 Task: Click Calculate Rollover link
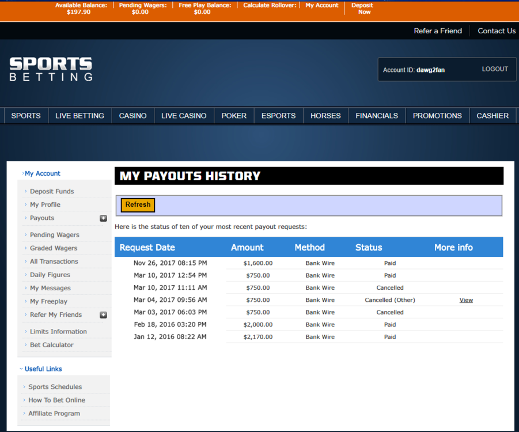[x=270, y=5]
